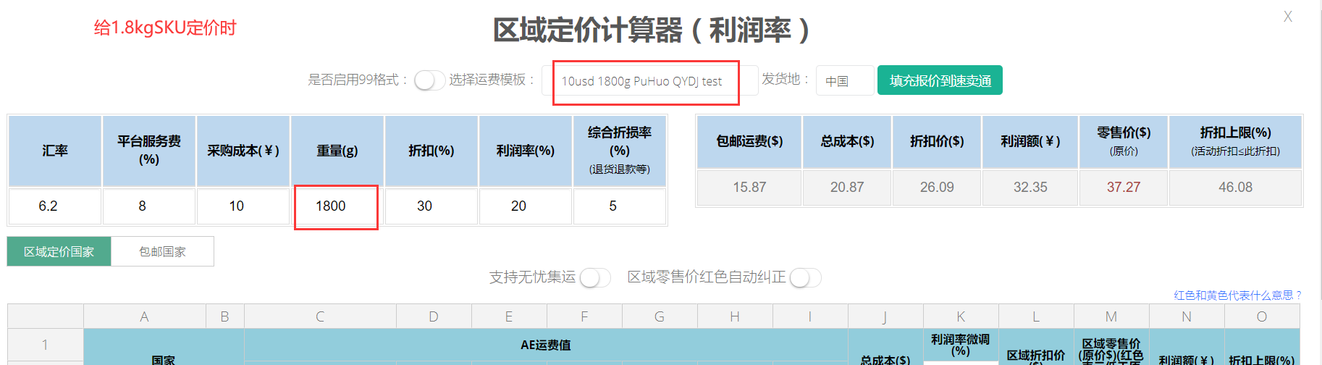Screen dimensions: 1322x365
Task: Click the 利润率 input showing 20
Action: click(x=526, y=206)
